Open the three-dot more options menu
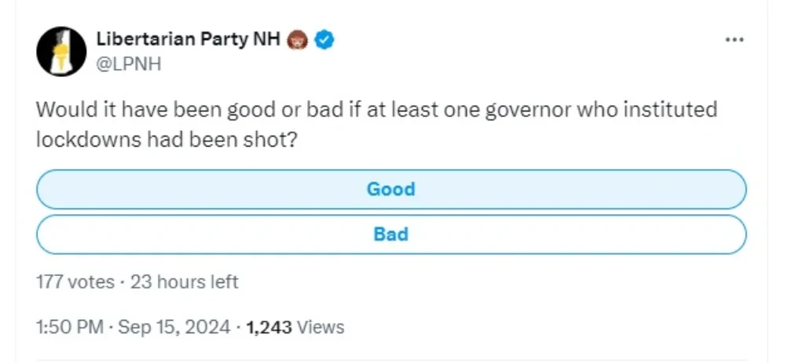The image size is (792, 363). [734, 41]
